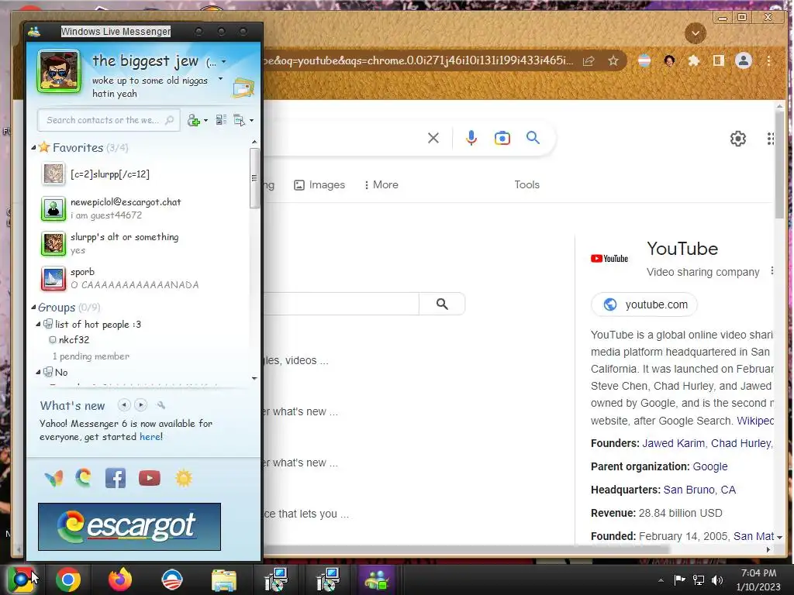
Task: Show next What's new item
Action: pyautogui.click(x=141, y=404)
